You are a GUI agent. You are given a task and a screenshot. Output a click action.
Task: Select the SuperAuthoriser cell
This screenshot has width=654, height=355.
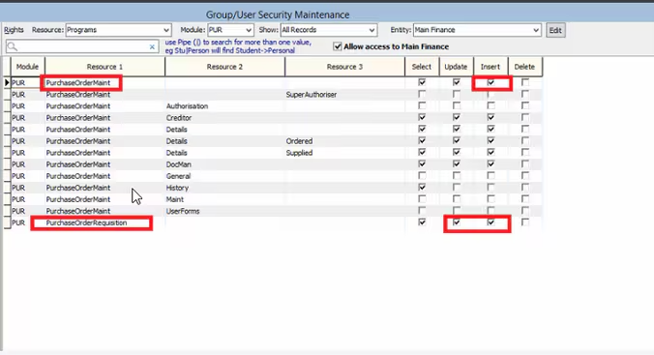345,94
